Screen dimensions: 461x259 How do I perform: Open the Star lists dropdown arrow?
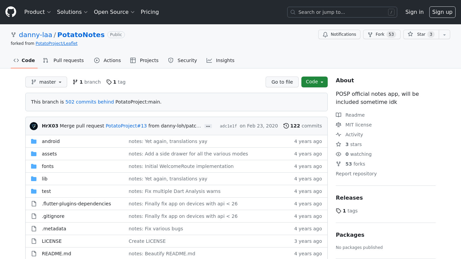click(444, 34)
